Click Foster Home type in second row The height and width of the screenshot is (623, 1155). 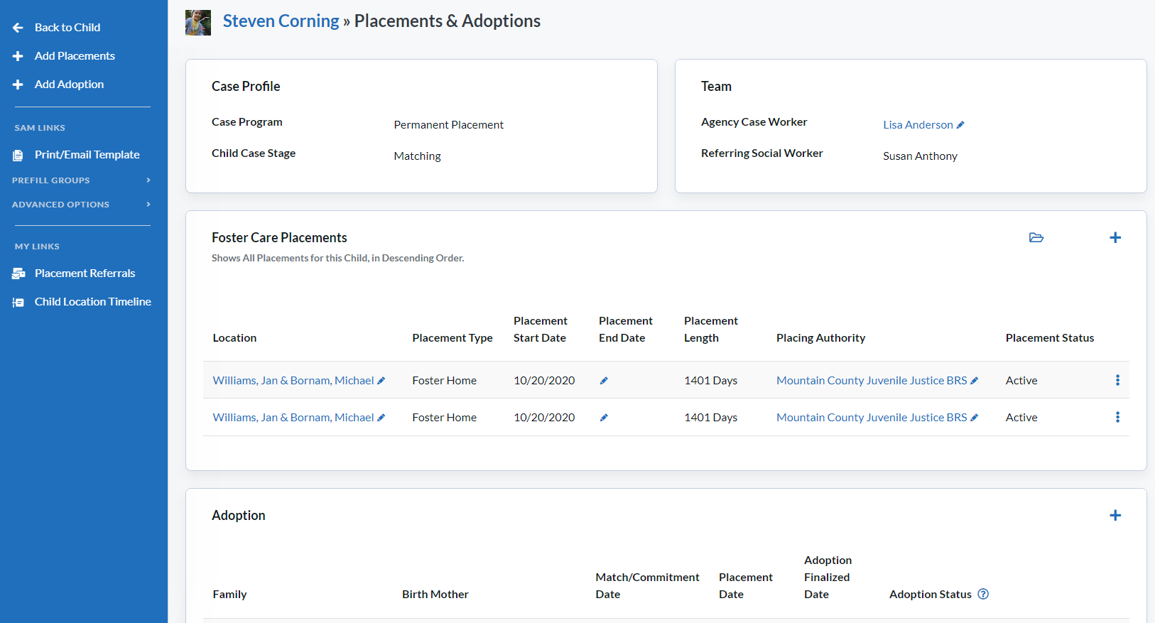444,418
